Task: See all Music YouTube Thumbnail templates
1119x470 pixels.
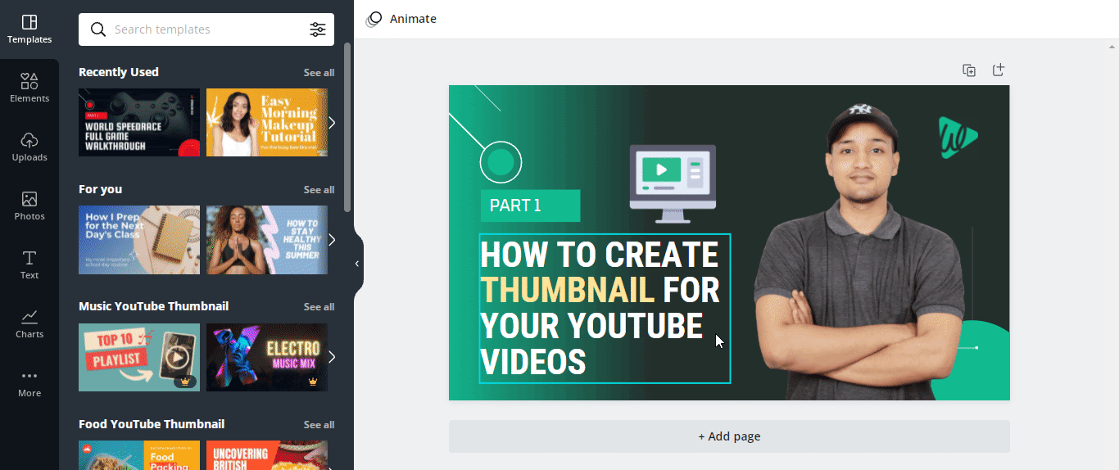Action: [319, 307]
